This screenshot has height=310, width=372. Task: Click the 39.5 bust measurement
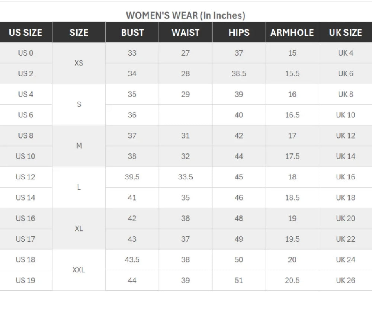point(132,177)
